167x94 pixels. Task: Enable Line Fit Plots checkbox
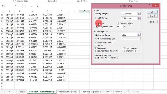(124, 51)
